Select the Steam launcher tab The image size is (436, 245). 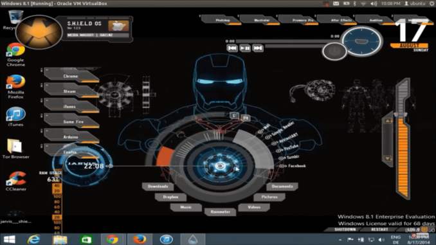(71, 91)
